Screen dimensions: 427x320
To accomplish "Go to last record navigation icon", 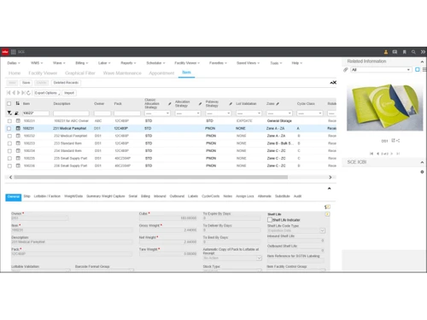I will point(23,93).
